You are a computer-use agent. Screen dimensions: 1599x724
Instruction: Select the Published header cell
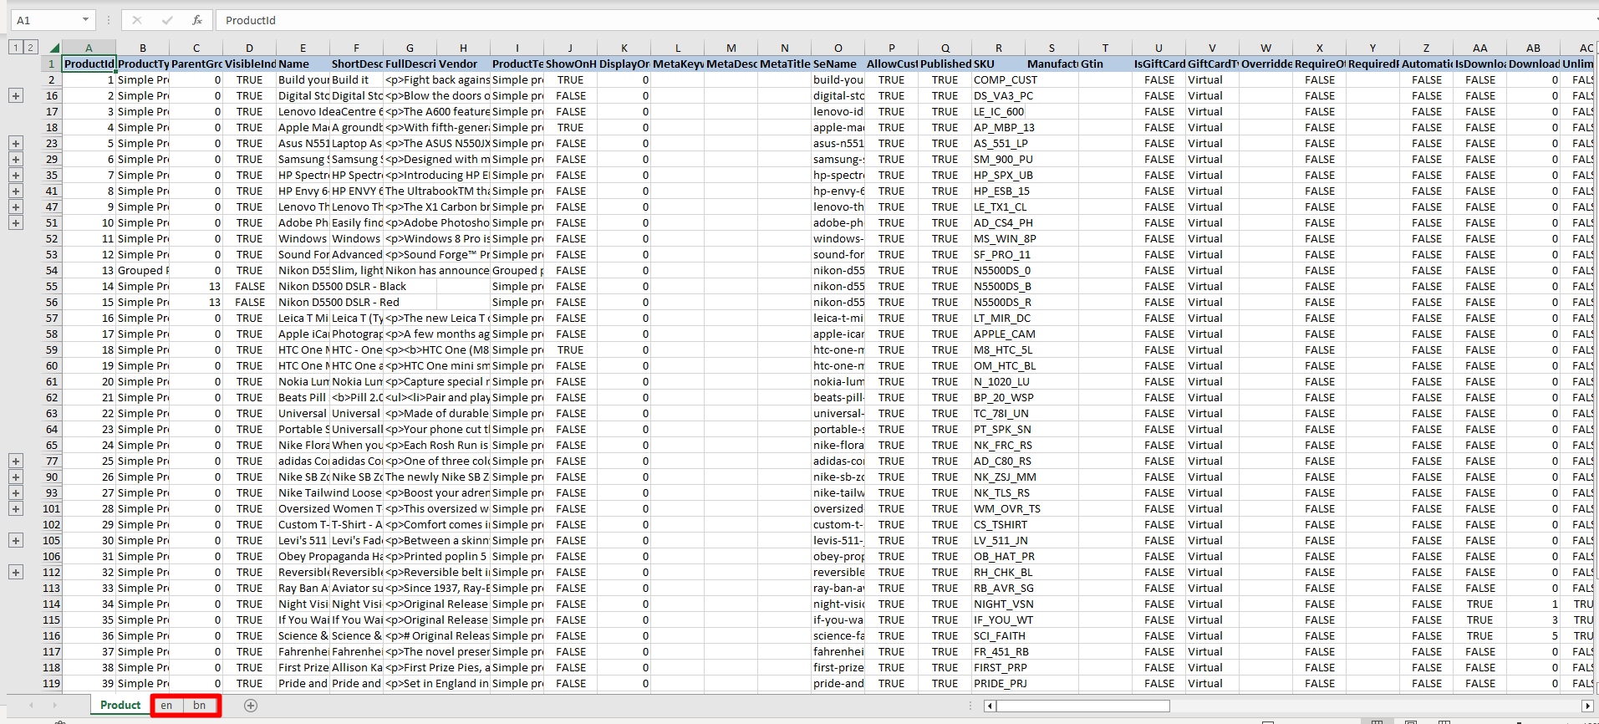point(945,64)
